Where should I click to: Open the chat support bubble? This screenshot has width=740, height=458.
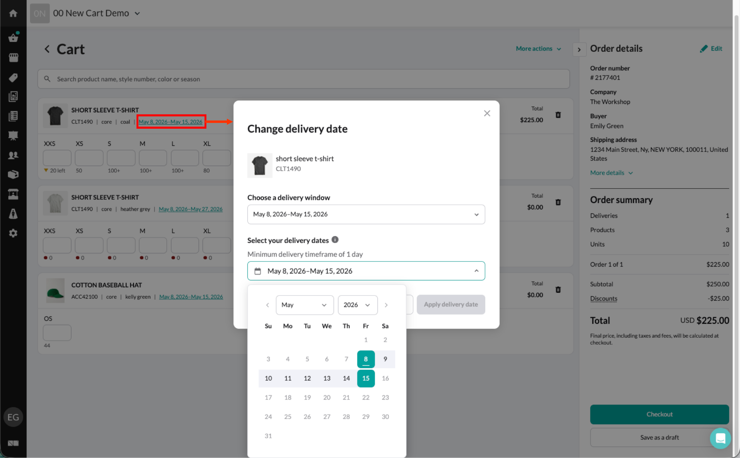tap(720, 438)
